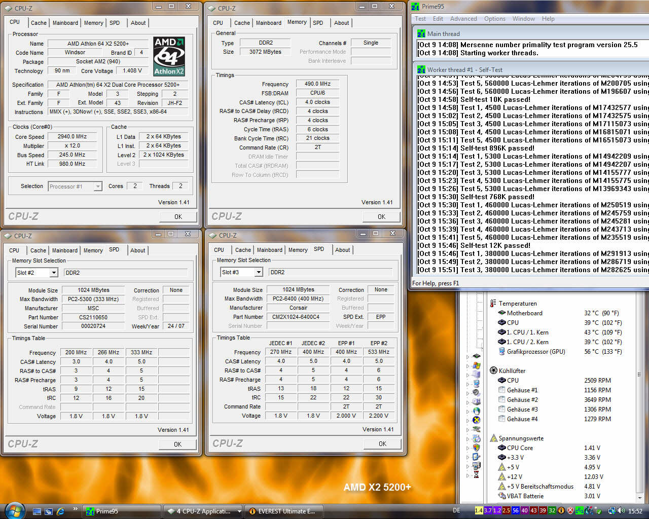The width and height of the screenshot is (649, 519).
Task: Click OK in CPU-Z memory timings window
Action: click(381, 216)
